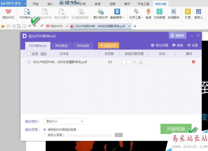Switch to the 插入 ribbon tab
The height and width of the screenshot is (151, 208).
[x=50, y=4]
